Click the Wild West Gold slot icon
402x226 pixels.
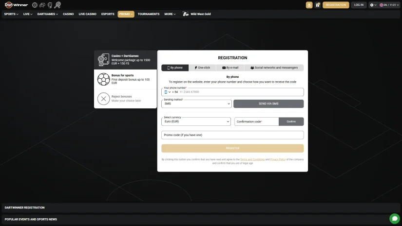[x=185, y=14]
